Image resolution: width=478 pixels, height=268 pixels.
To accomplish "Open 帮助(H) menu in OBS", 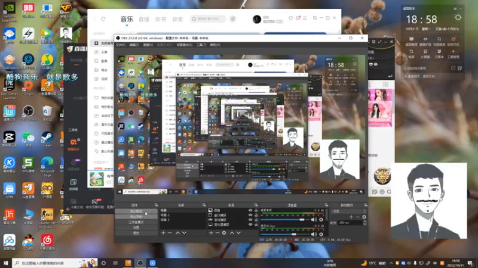I will (215, 45).
